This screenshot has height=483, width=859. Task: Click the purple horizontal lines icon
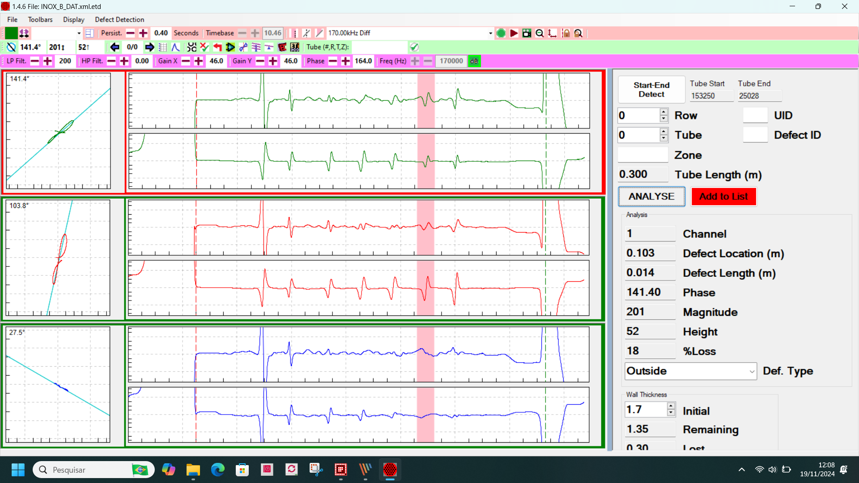256,47
